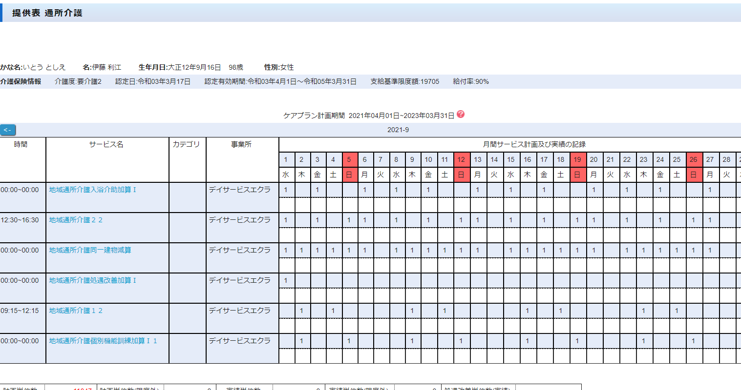The image size is (741, 390).
Task: Click the red day 5 Sunday header
Action: (x=349, y=159)
